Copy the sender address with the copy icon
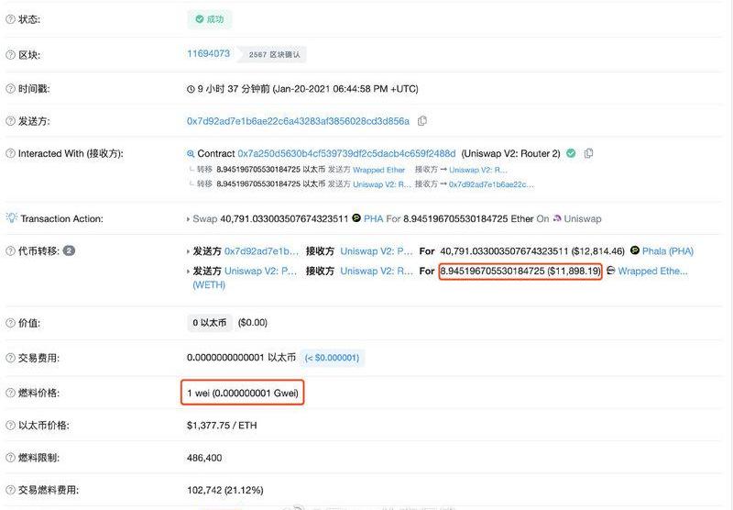Screen dimensions: 733x510 click(x=422, y=121)
